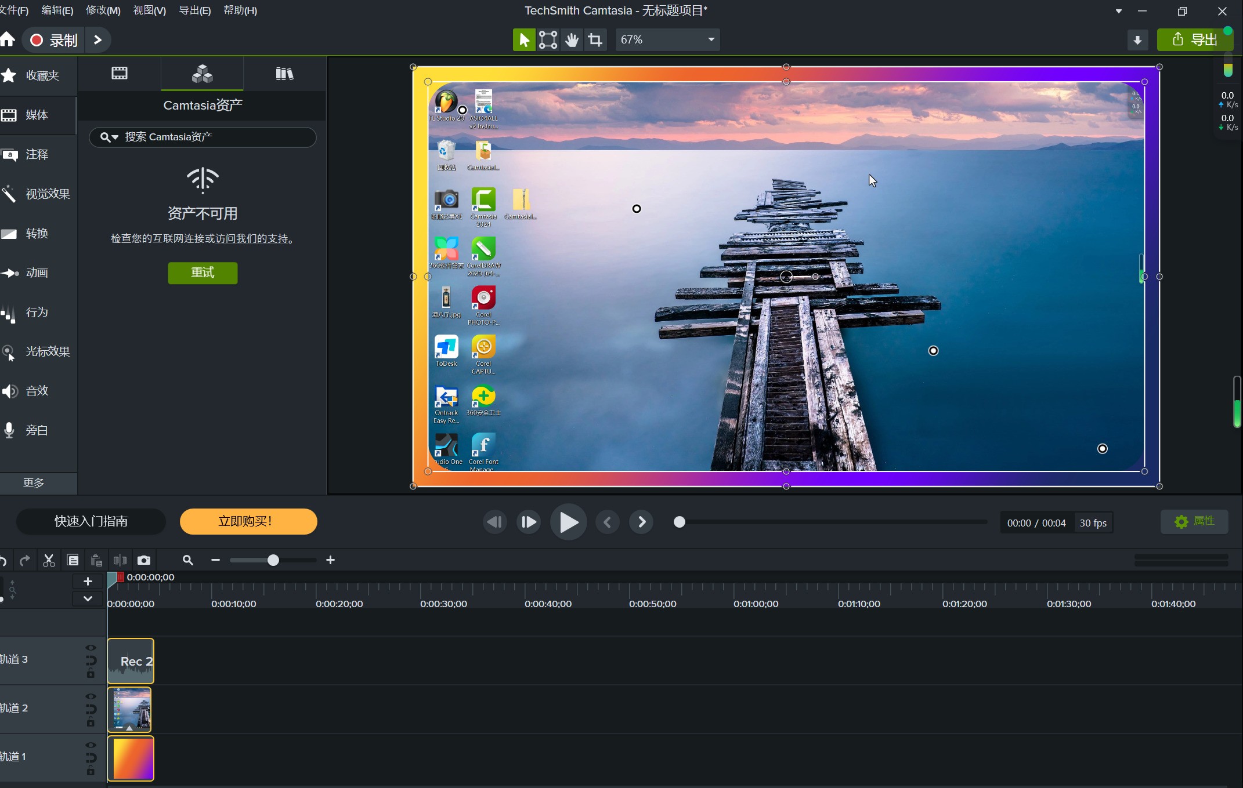1243x788 pixels.
Task: Open the 音效 (audio effects) panel
Action: 36,390
